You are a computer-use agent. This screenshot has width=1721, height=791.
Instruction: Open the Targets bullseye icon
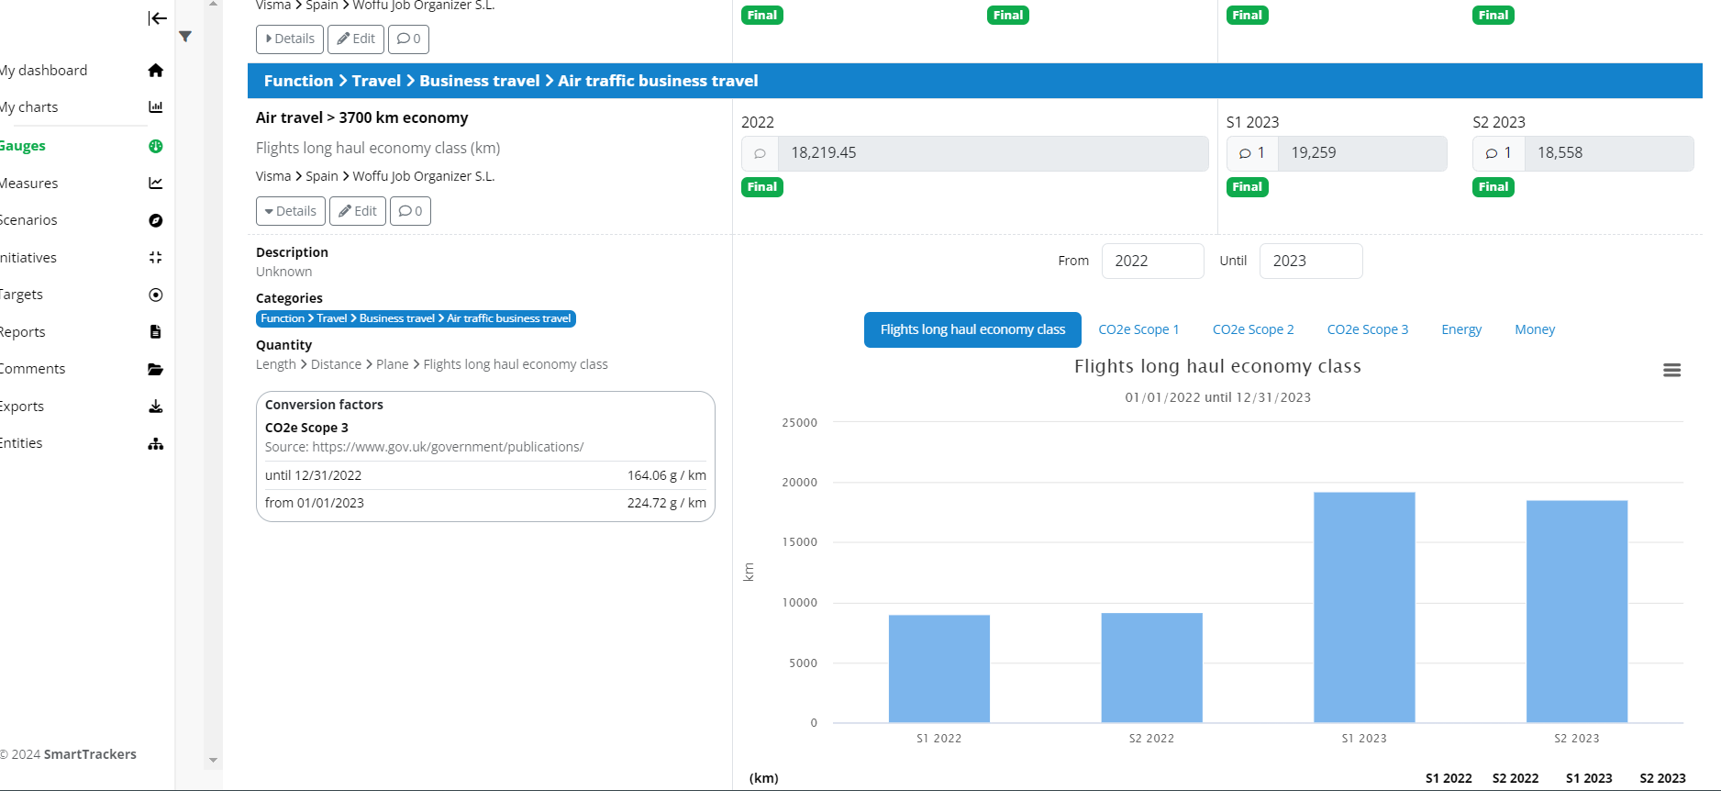coord(155,295)
